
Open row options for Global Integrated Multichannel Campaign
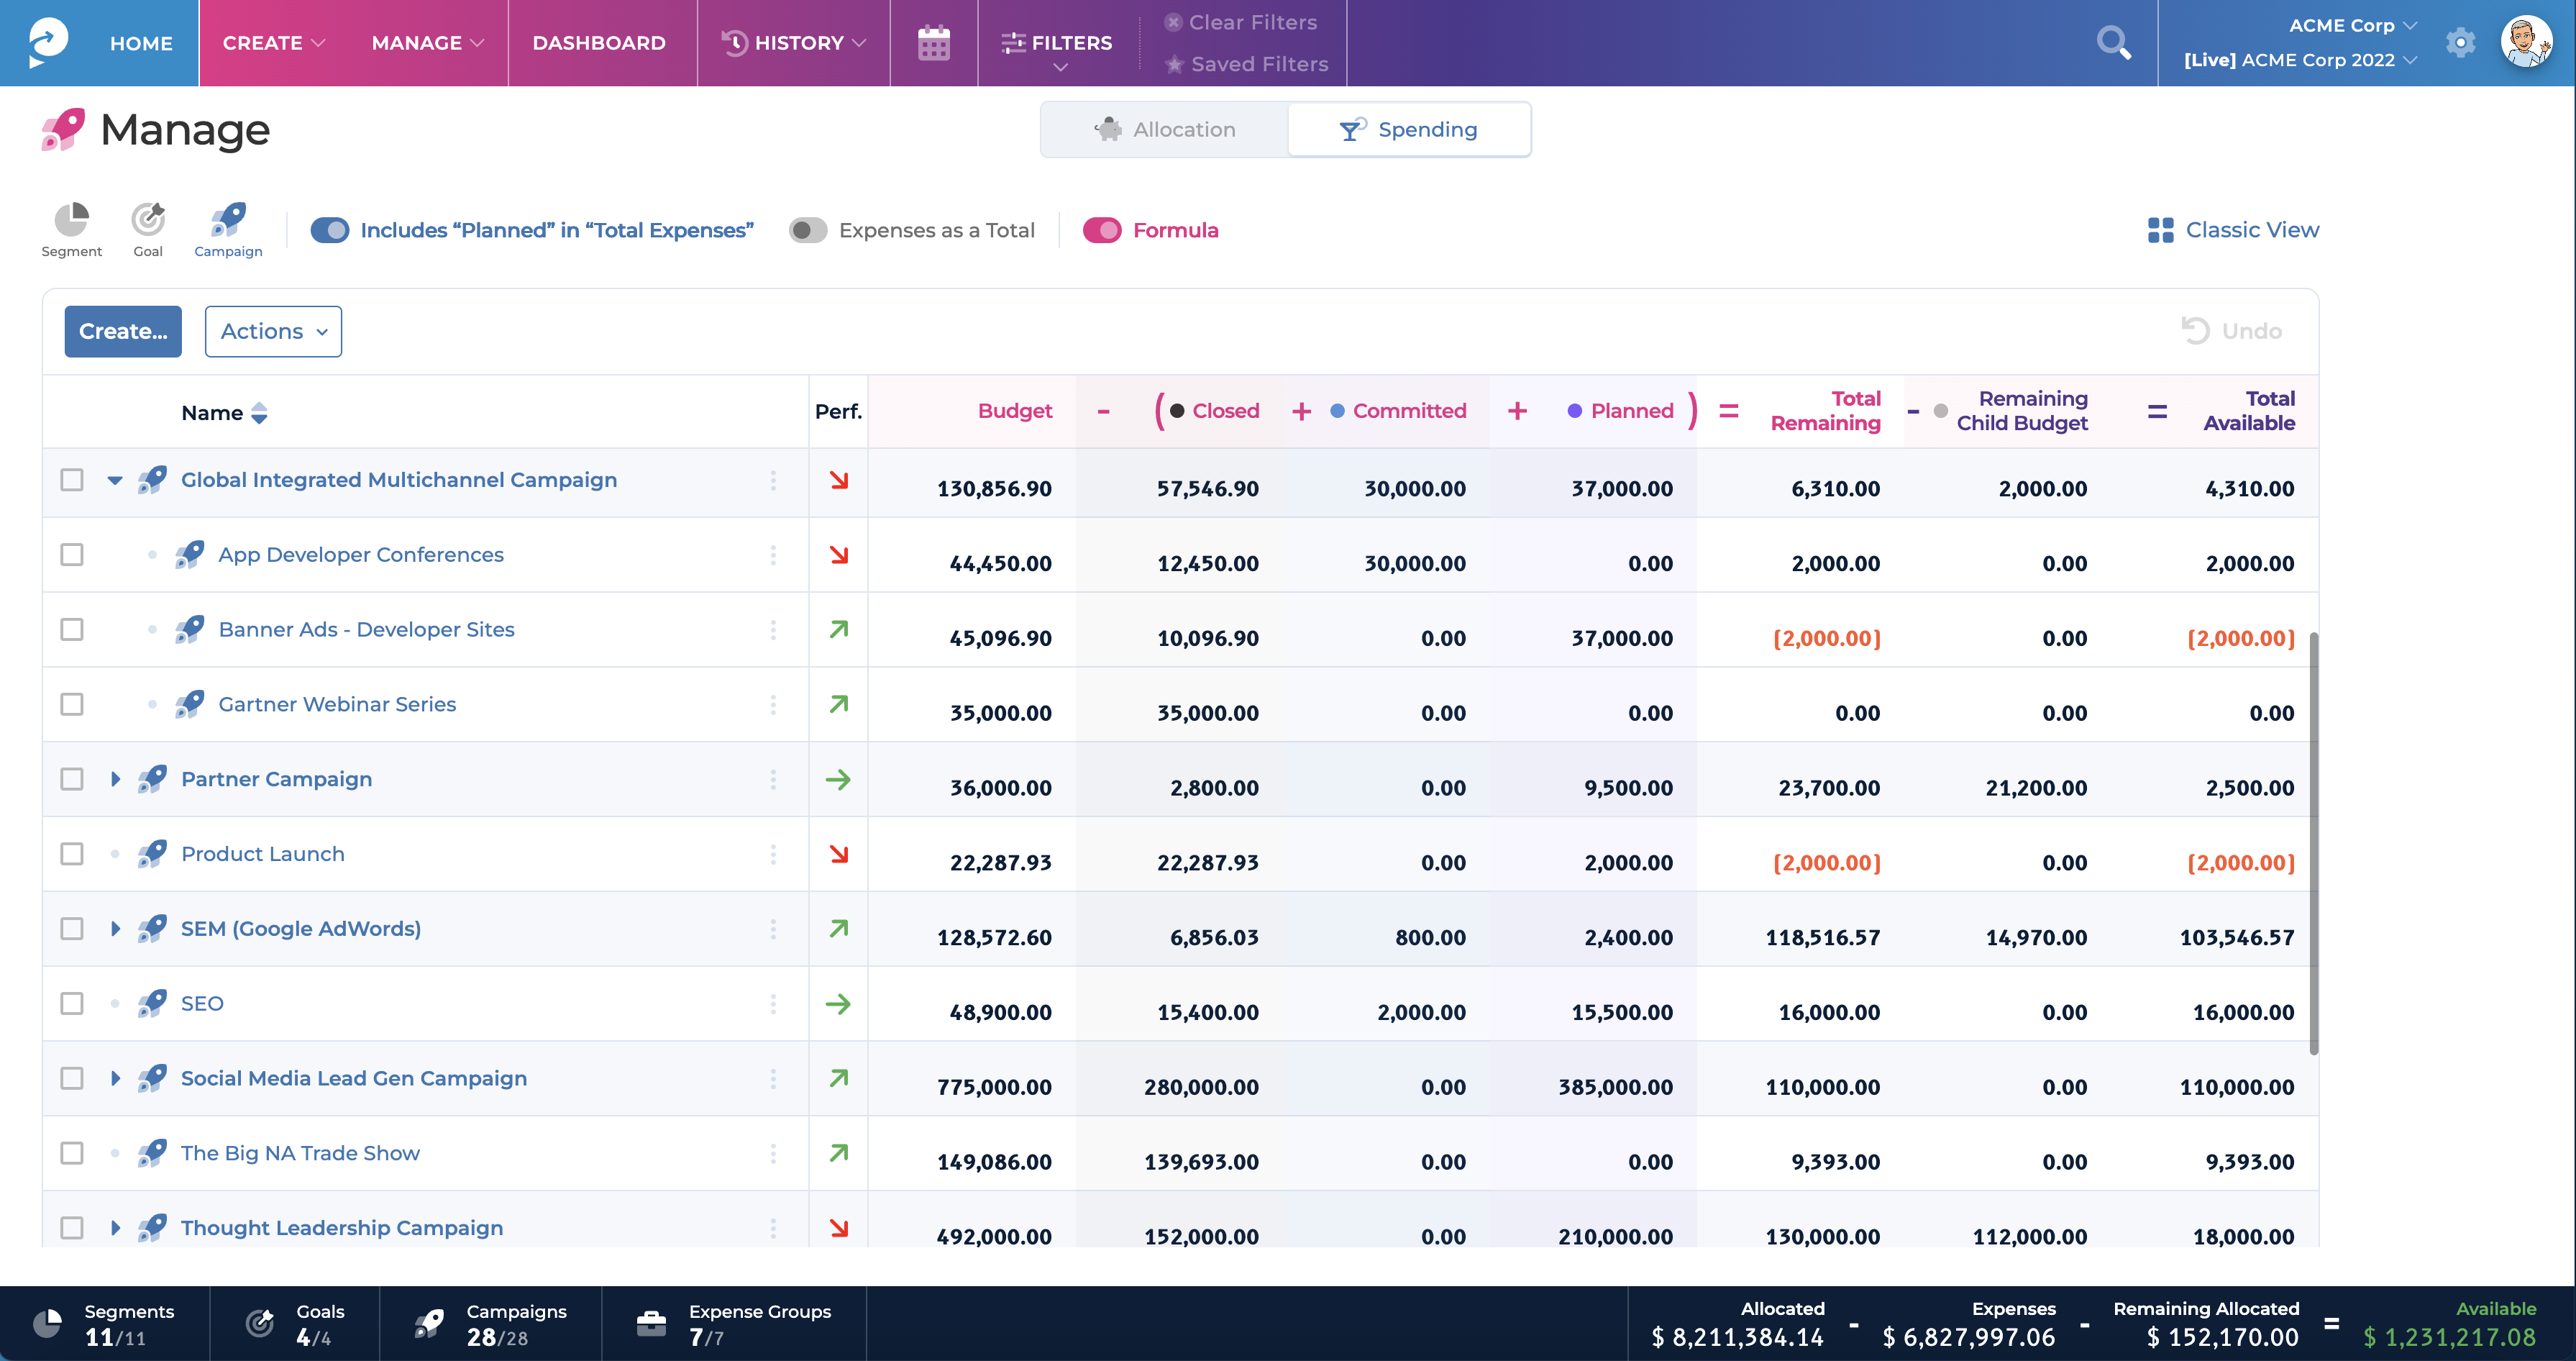coord(773,480)
